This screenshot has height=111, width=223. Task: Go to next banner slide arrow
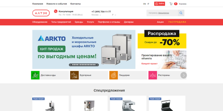(x=97, y=65)
